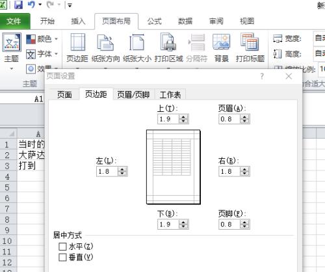
Task: Select column A header
Action: point(31,133)
